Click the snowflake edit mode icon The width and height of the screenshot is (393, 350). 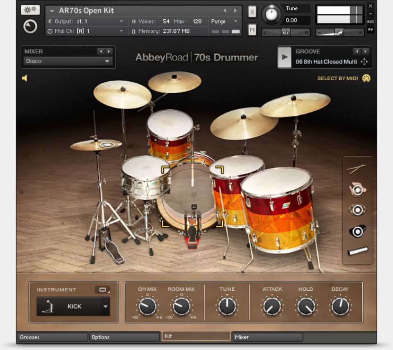pyautogui.click(x=30, y=10)
